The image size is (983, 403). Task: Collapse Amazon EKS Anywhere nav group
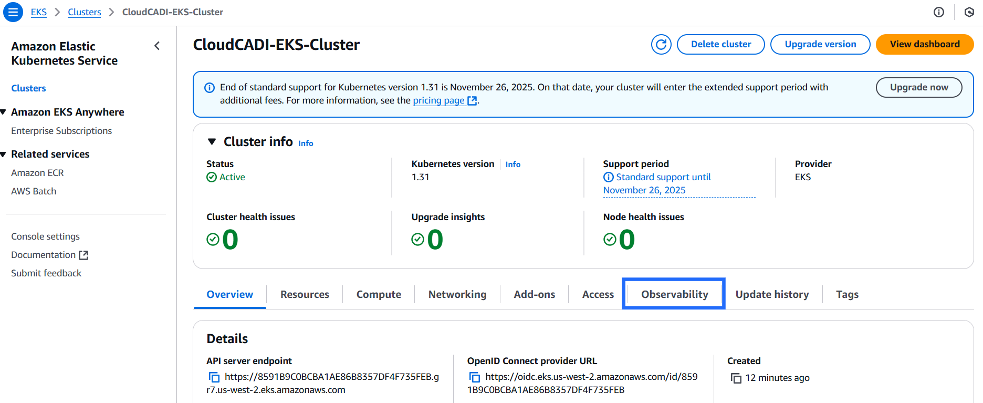(x=4, y=112)
